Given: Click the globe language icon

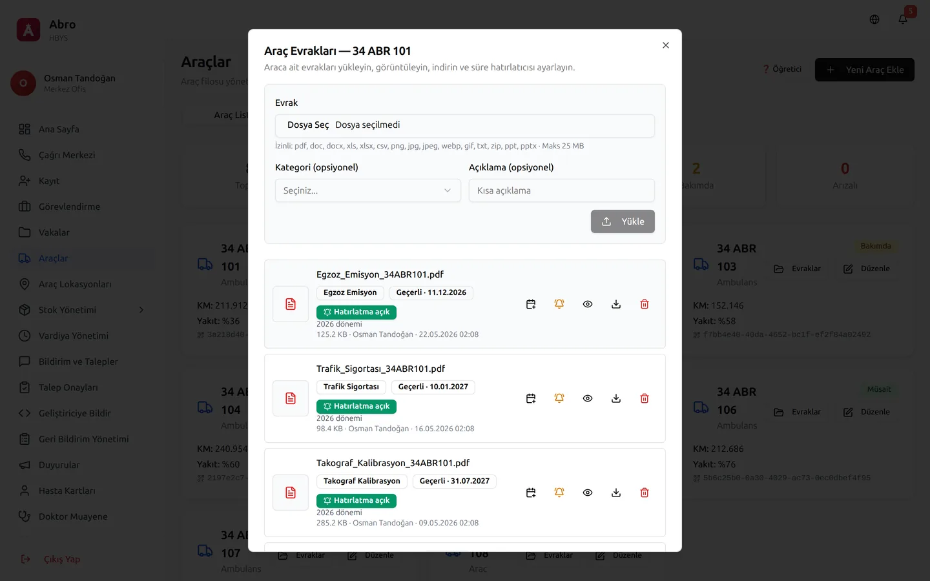Looking at the screenshot, I should 874,19.
